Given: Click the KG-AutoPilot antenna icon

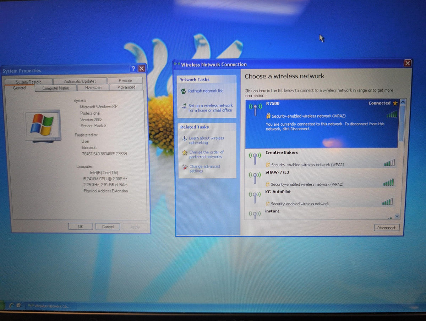Looking at the screenshot, I should click(x=255, y=197).
